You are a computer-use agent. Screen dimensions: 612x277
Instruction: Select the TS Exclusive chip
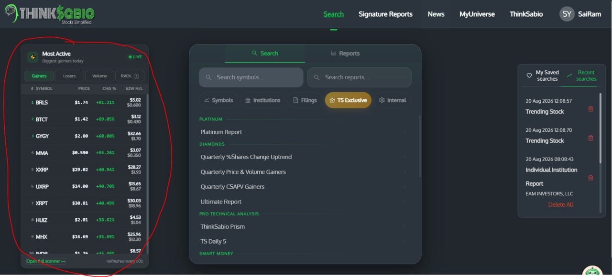coord(348,100)
